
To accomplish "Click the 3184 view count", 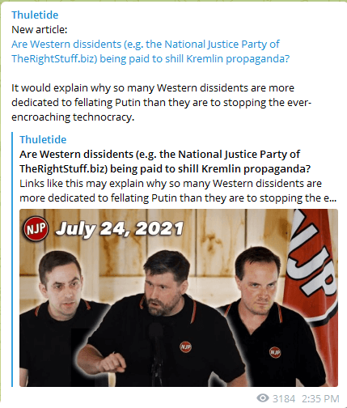I will 284,398.
